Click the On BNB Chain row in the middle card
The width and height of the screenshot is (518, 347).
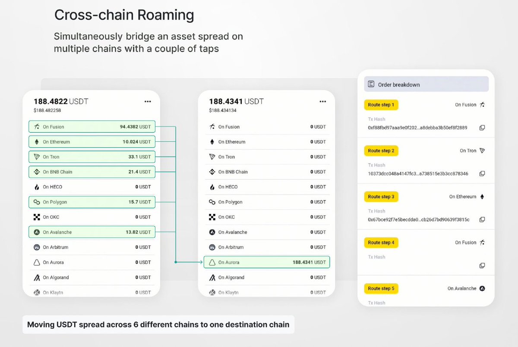click(267, 172)
